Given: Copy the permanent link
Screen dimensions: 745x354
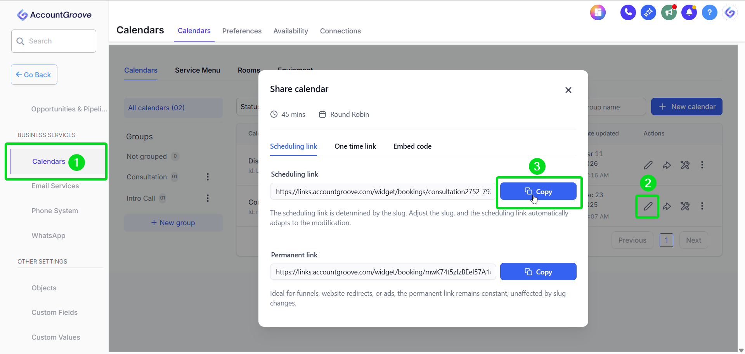Looking at the screenshot, I should coord(538,272).
